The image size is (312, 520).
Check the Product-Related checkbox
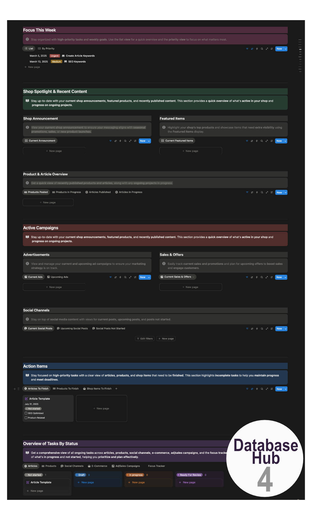(26, 418)
